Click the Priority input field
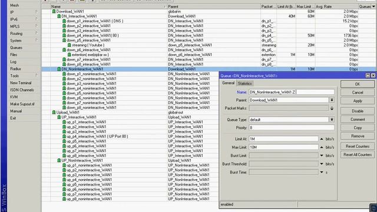The width and height of the screenshot is (377, 212). (292, 128)
